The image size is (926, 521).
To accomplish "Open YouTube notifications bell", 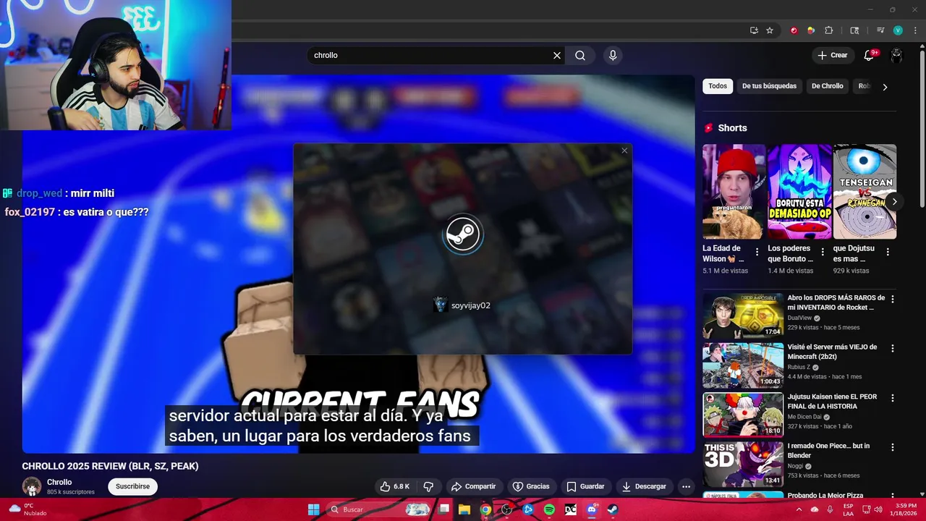I will point(870,55).
